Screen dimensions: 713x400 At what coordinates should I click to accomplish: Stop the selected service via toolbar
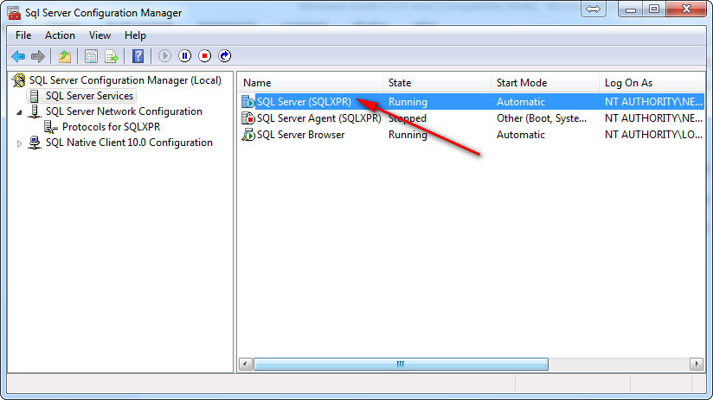tap(204, 56)
